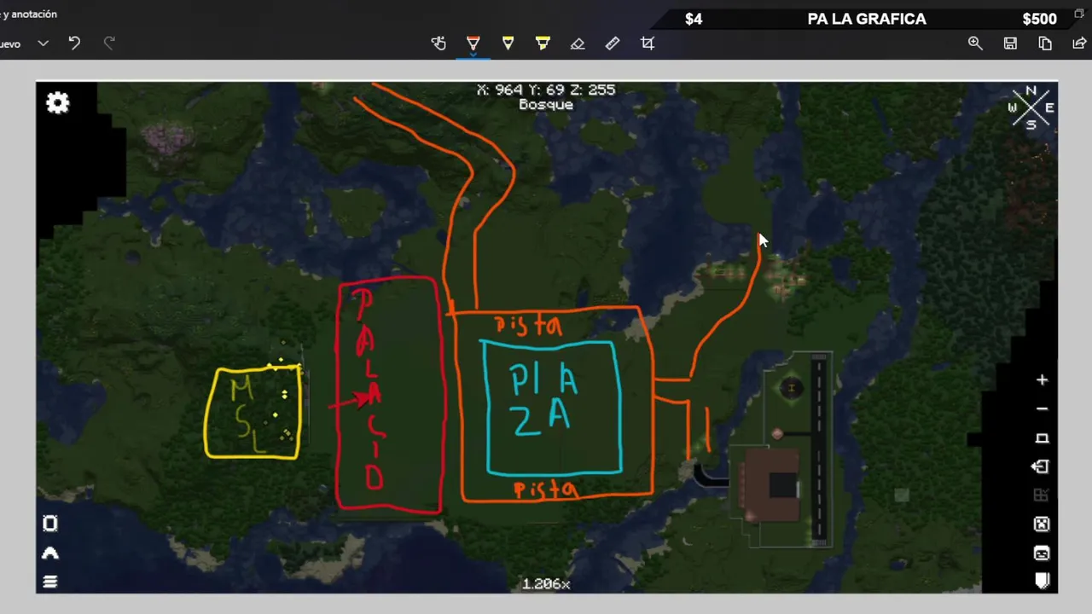This screenshot has width=1092, height=614.
Task: Toggle the ruler tool
Action: tap(613, 43)
